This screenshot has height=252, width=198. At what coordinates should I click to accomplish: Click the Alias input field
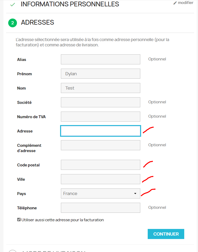coord(100,59)
